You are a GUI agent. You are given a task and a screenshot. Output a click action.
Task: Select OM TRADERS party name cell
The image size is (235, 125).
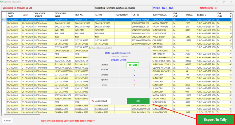tap(162, 54)
